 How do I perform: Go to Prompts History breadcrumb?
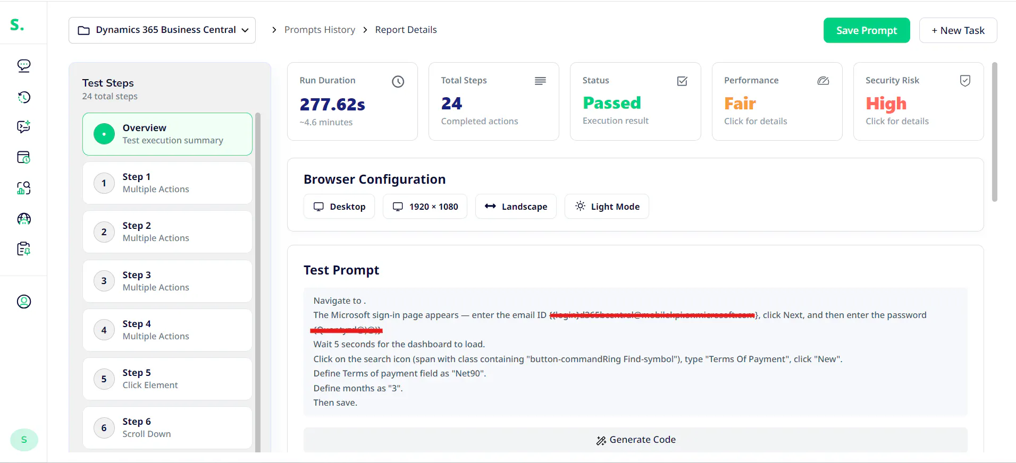click(x=320, y=30)
